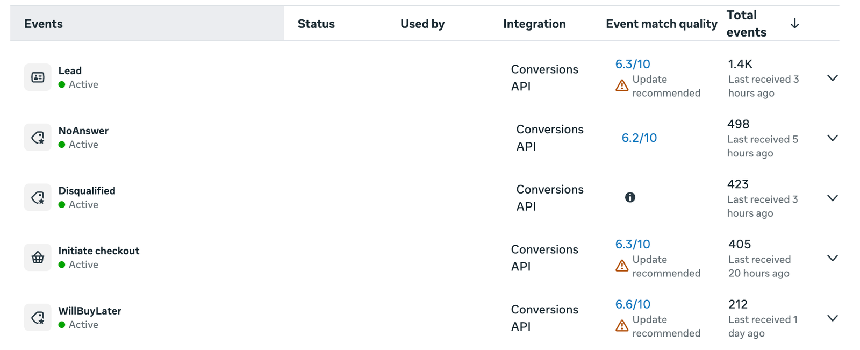Click the Lead event contact-card icon
The height and width of the screenshot is (350, 860).
click(x=38, y=77)
